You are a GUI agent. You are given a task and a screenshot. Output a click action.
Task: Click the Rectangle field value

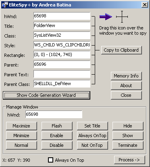pyautogui.click(x=62, y=55)
